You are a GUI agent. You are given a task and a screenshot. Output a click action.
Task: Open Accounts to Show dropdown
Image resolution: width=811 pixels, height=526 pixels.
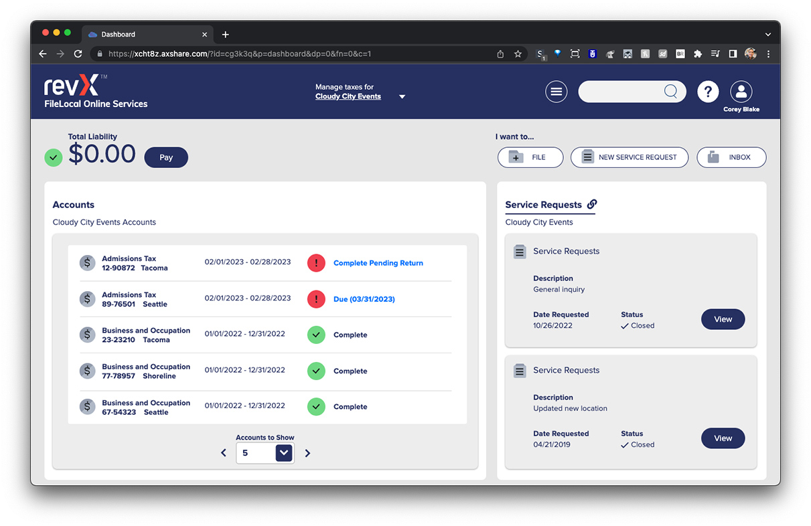pos(284,453)
